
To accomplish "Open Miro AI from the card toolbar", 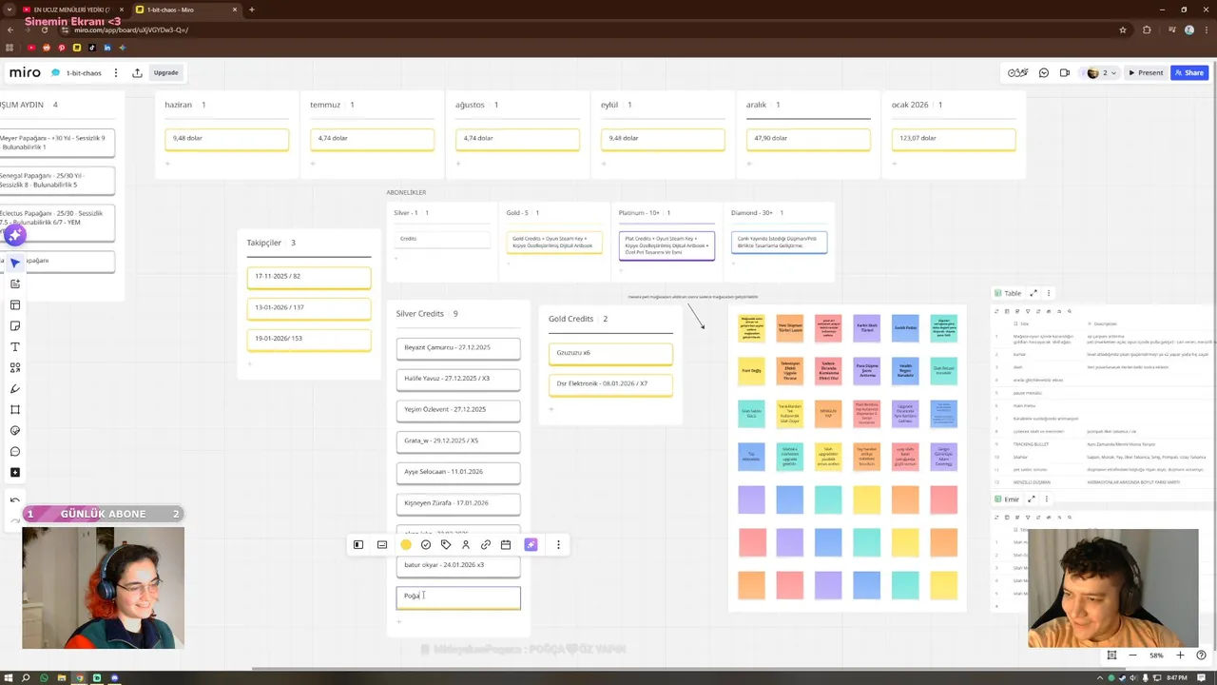I will click(x=531, y=545).
